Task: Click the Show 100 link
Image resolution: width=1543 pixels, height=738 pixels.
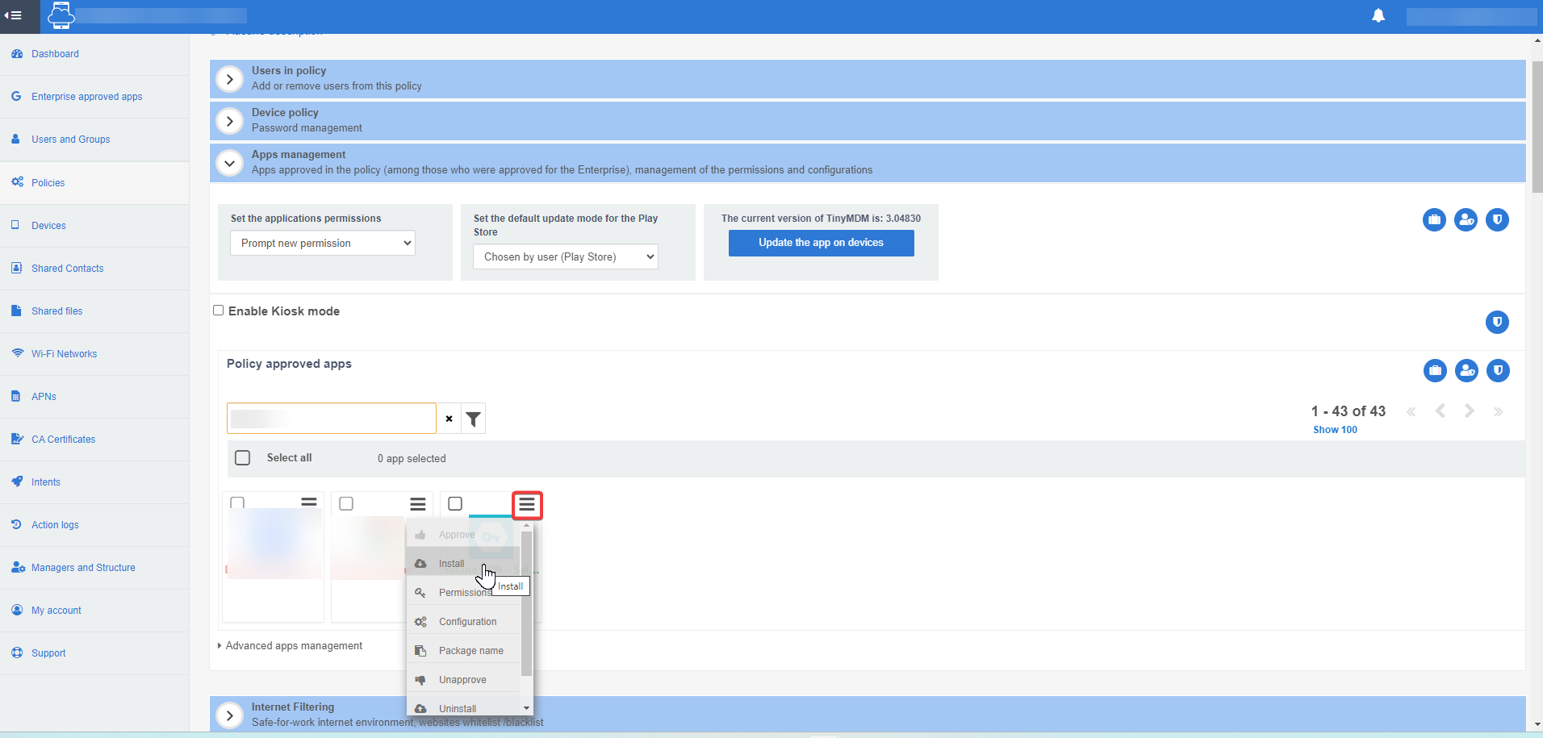Action: pos(1335,430)
